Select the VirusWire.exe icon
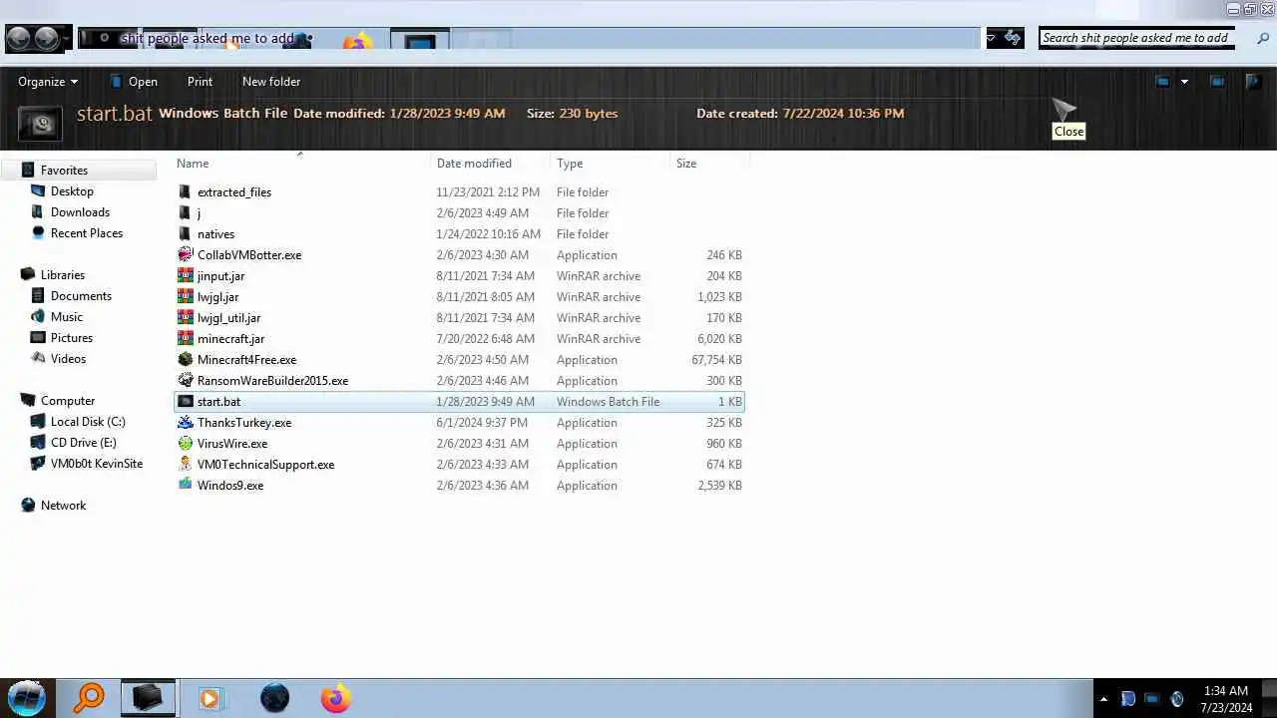This screenshot has width=1277, height=718. [185, 444]
